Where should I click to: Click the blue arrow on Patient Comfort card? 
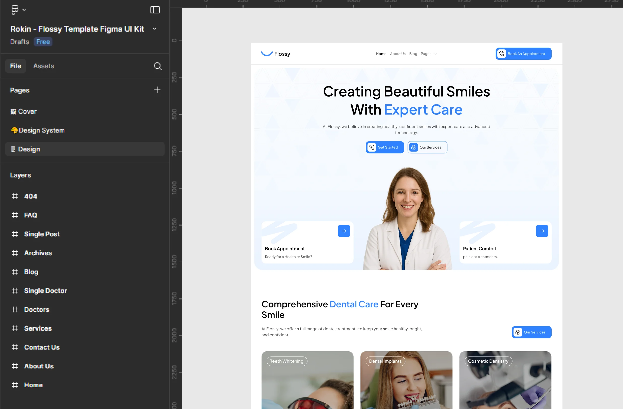(x=542, y=231)
